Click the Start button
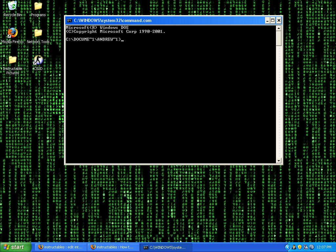 [15, 247]
